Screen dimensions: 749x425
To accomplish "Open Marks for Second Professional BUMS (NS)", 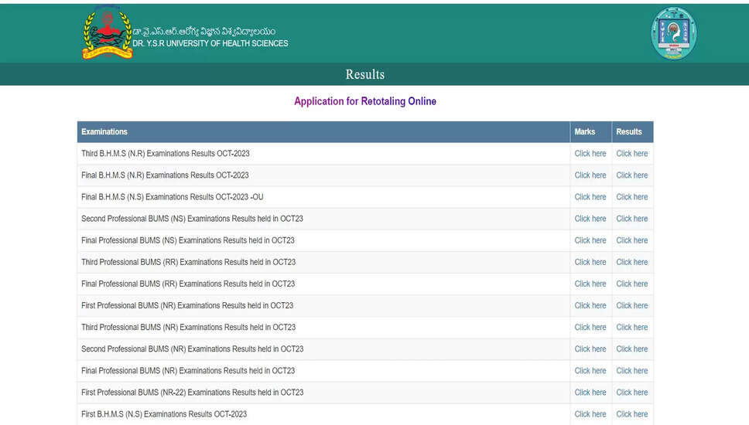I will [x=590, y=219].
